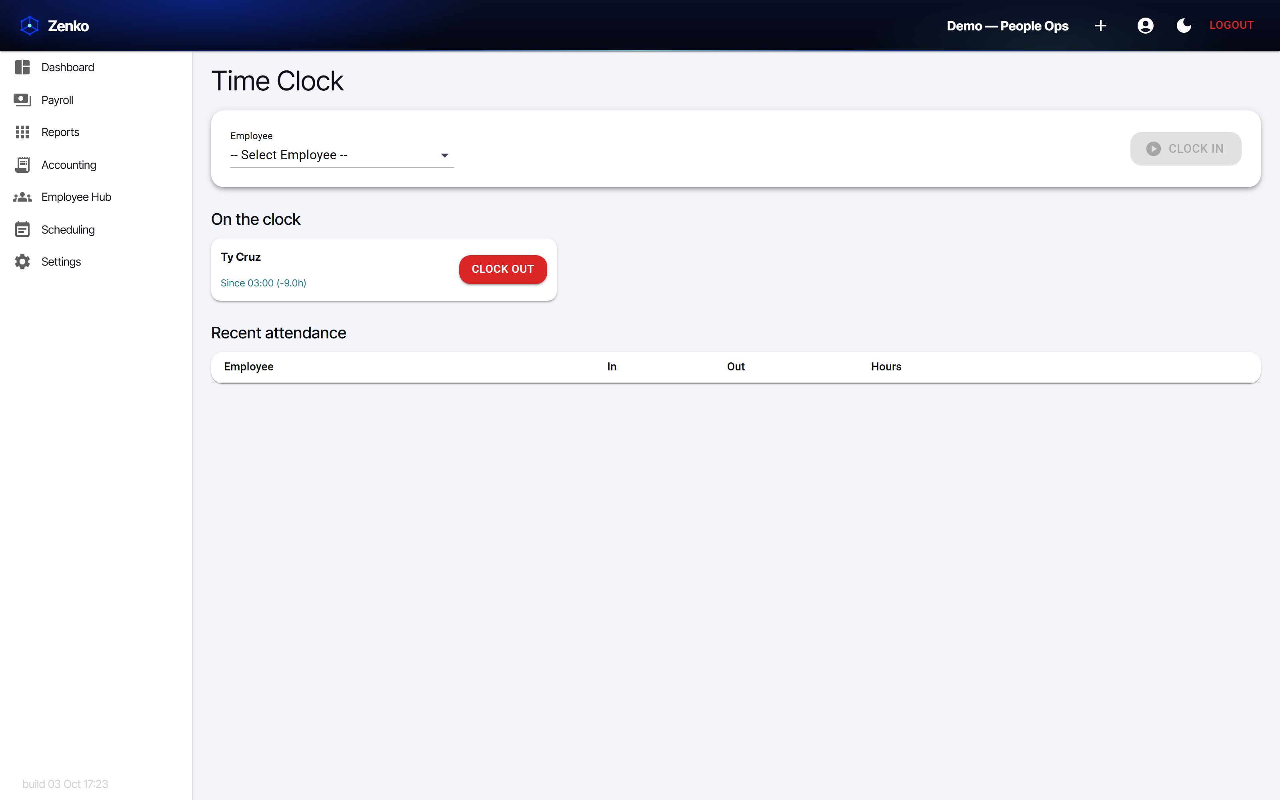Image resolution: width=1280 pixels, height=800 pixels.
Task: Click the Accounting receipt icon
Action: (x=22, y=164)
